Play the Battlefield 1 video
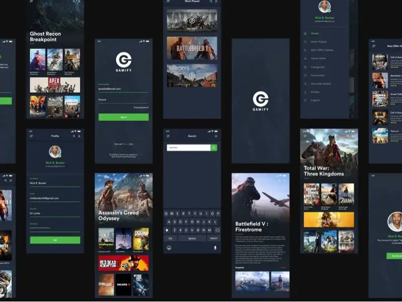This screenshot has width=402, height=302. 192,48
